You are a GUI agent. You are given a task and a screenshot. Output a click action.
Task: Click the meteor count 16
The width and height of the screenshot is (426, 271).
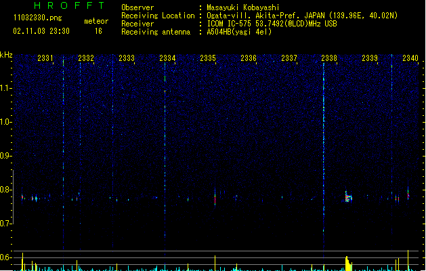tap(98, 31)
